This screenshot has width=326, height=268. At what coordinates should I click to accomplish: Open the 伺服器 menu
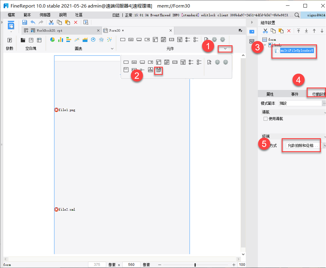pos(45,15)
